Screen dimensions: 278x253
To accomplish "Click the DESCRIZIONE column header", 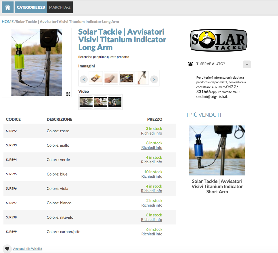I will click(x=59, y=119).
